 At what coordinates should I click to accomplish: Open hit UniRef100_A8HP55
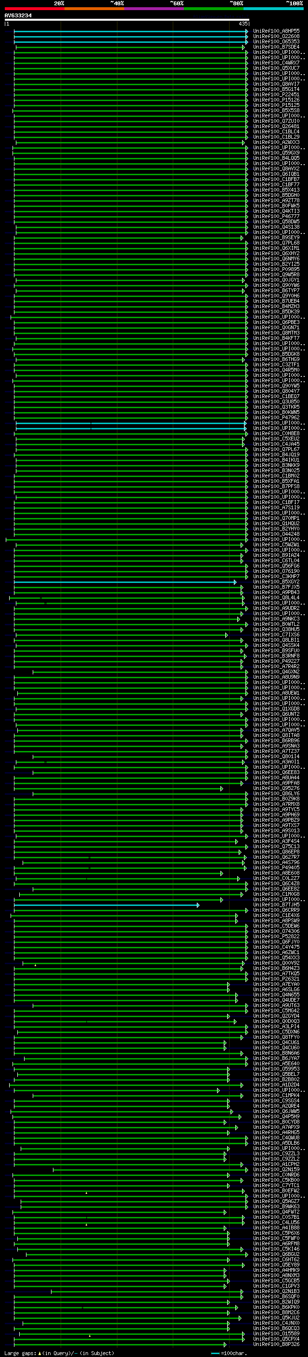click(x=276, y=31)
